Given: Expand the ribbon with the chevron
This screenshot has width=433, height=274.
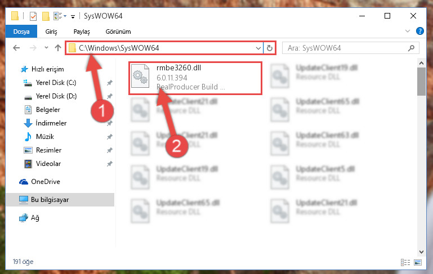Looking at the screenshot, I should tap(407, 31).
